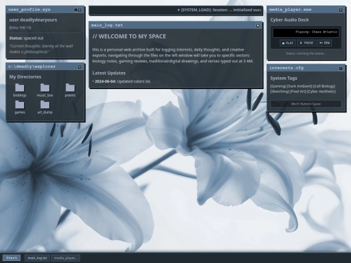Start playback with the PLAY button
Image resolution: width=351 pixels, height=263 pixels.
[288, 43]
